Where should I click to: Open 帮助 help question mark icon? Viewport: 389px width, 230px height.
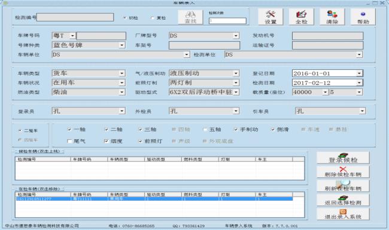363,17
